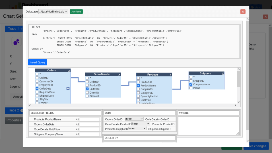Click the ORDER BY section header
Image resolution: width=272 pixels, height=153 pixels.
(x=139, y=138)
